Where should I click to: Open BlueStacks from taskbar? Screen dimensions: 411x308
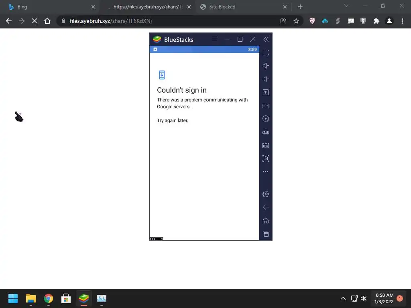84,298
